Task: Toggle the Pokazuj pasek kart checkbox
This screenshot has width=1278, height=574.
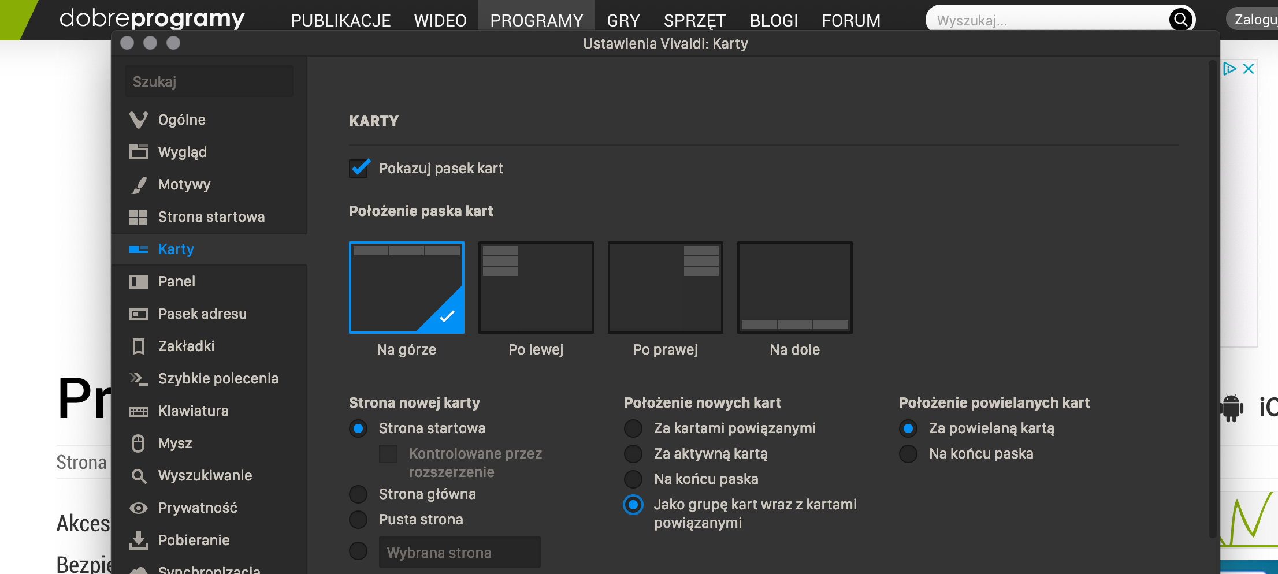Action: pyautogui.click(x=359, y=169)
